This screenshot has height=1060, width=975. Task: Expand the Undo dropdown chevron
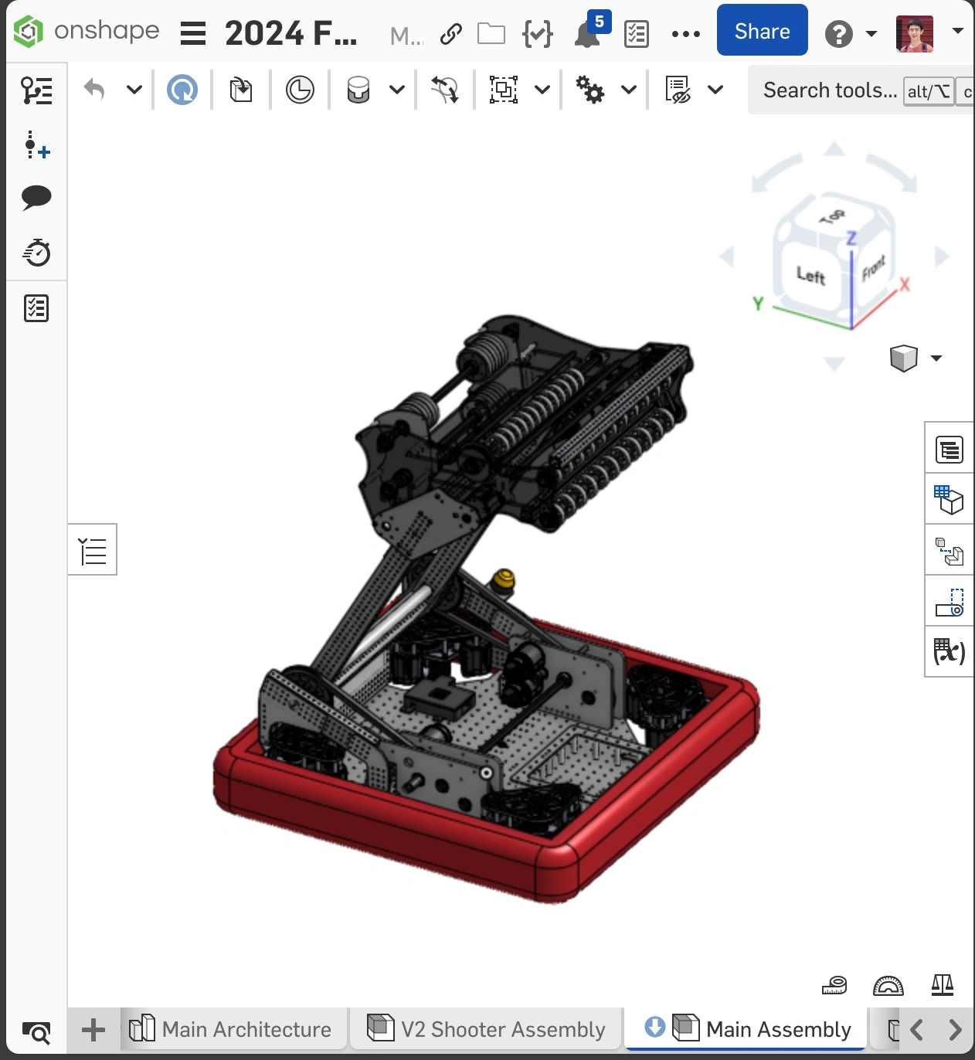pyautogui.click(x=134, y=90)
